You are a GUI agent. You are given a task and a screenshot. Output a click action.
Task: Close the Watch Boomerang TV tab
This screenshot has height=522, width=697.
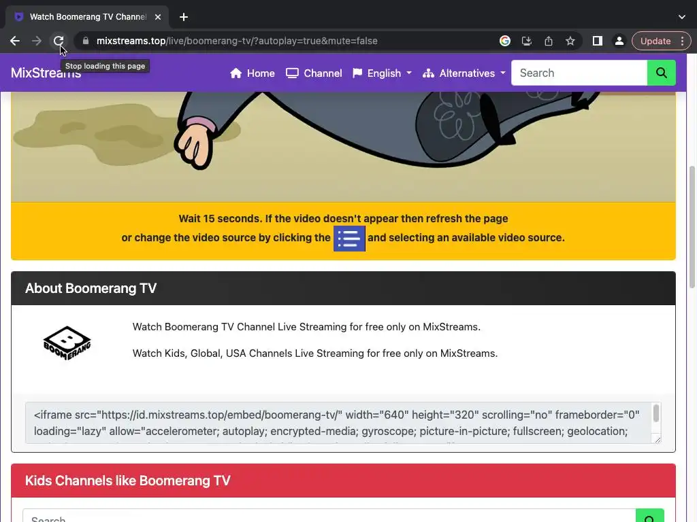tap(158, 17)
